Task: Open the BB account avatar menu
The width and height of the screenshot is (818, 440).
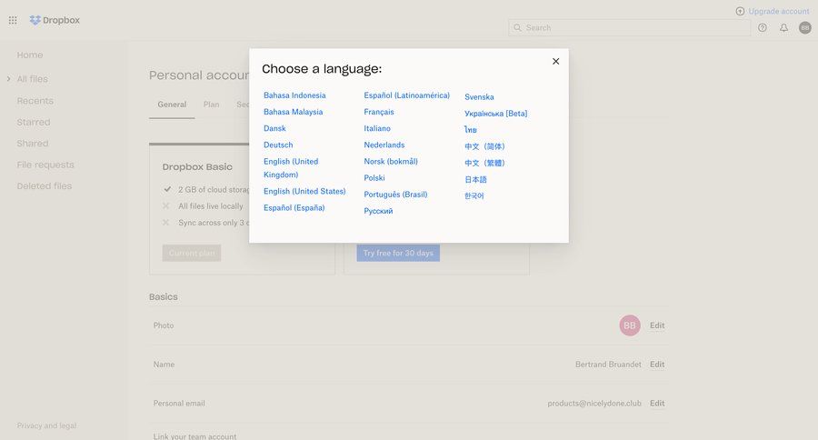Action: (x=805, y=27)
